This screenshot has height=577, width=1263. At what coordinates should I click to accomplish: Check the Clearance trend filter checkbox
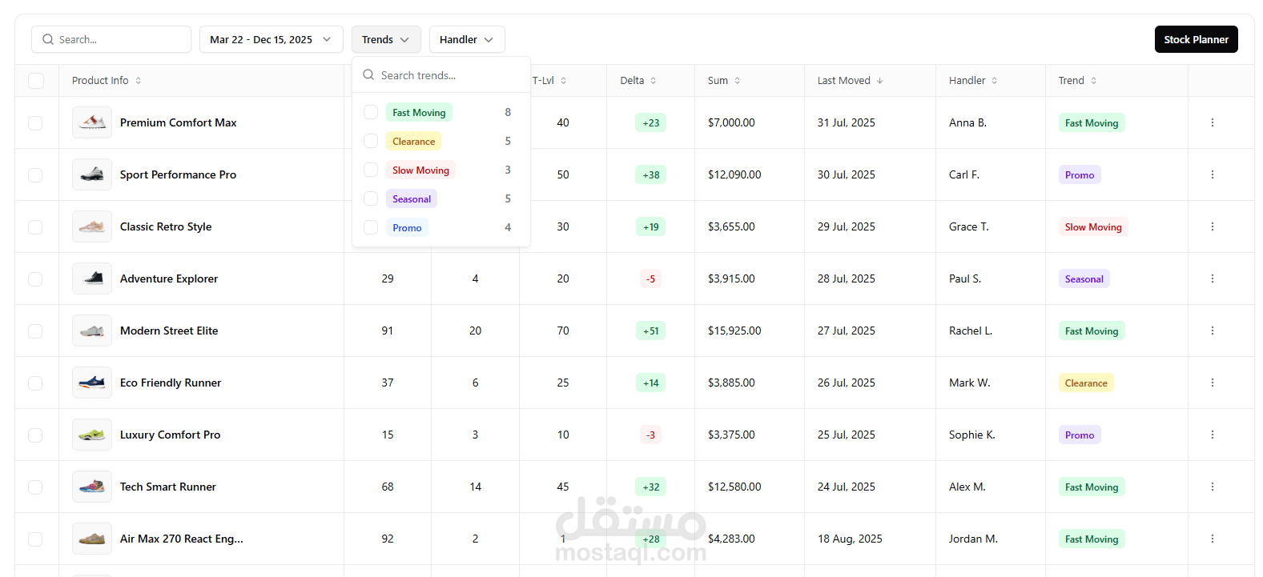coord(371,141)
